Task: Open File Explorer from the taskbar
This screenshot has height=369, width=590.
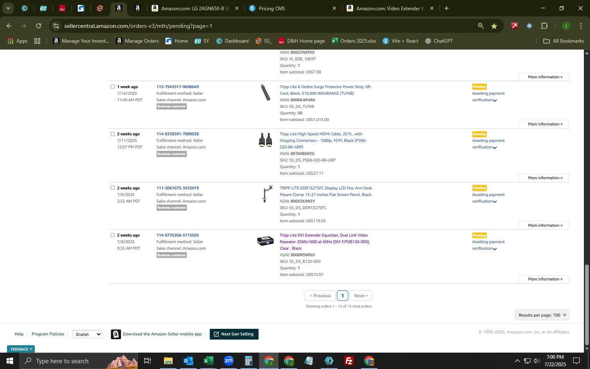Action: pos(168,361)
